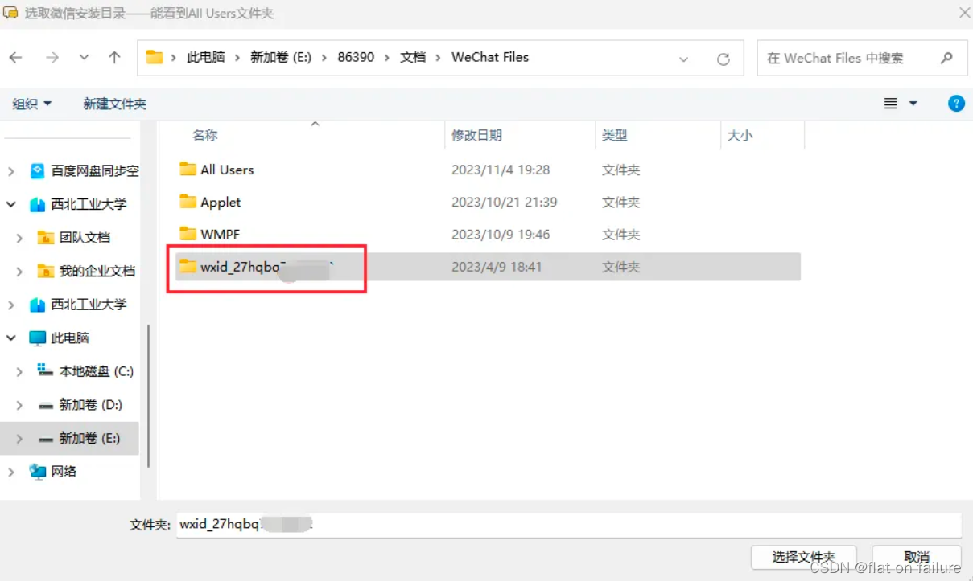Go forward with the right arrow
Image resolution: width=973 pixels, height=581 pixels.
pos(52,58)
